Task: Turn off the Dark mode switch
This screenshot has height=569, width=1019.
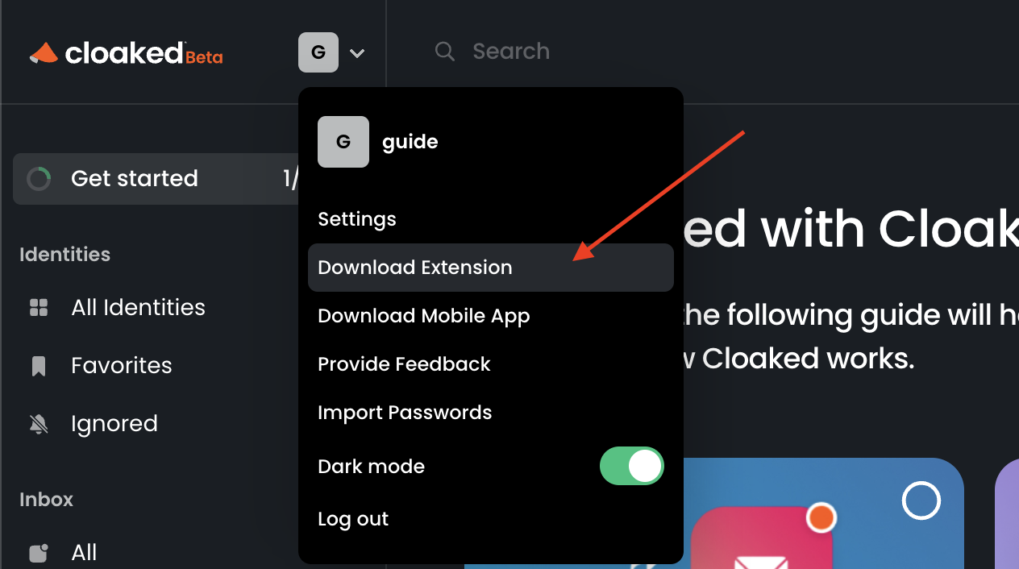Action: coord(632,466)
